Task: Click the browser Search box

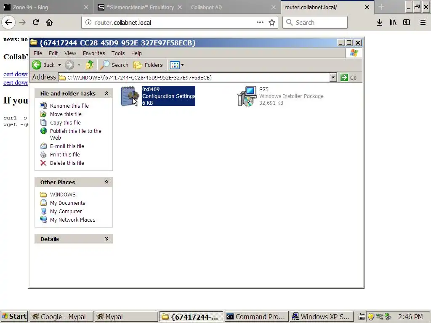Action: [x=315, y=22]
